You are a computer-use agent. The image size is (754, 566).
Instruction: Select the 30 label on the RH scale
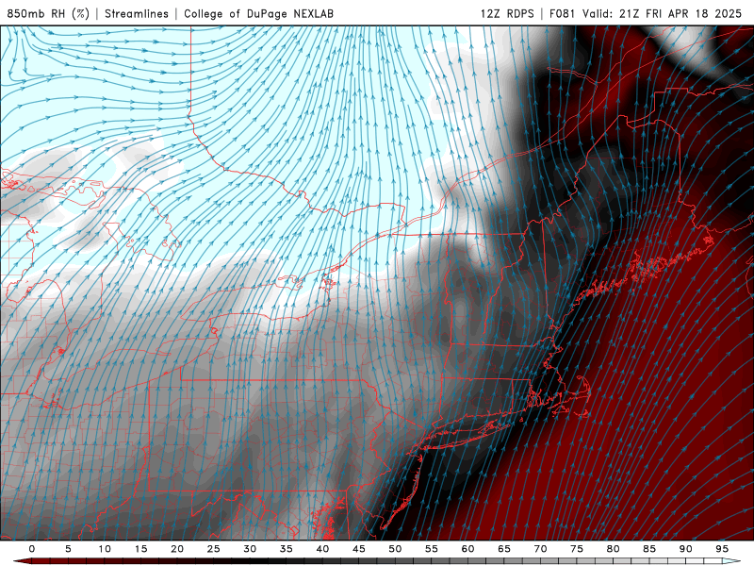tap(250, 549)
